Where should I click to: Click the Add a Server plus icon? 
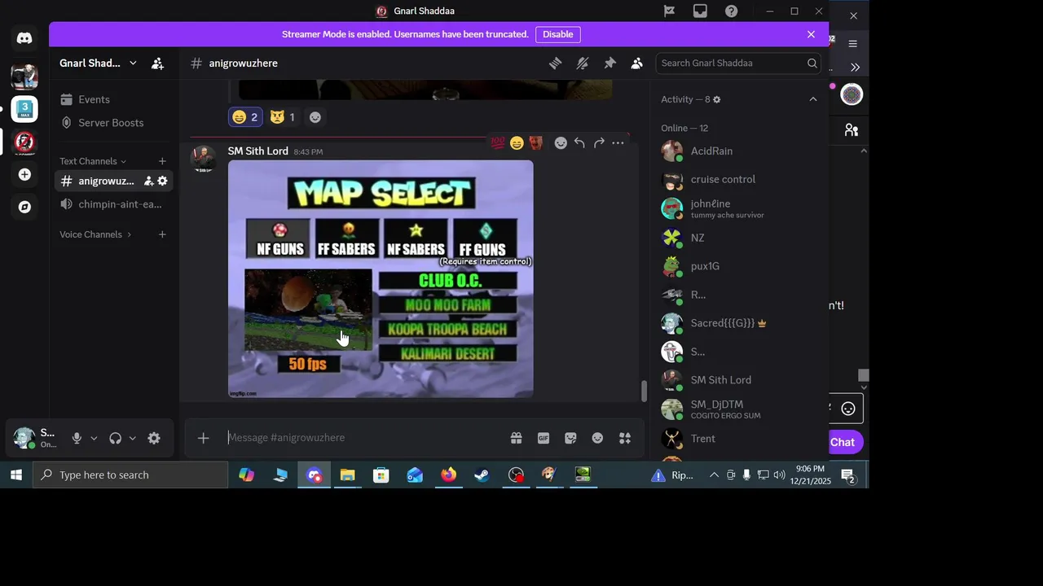point(24,174)
